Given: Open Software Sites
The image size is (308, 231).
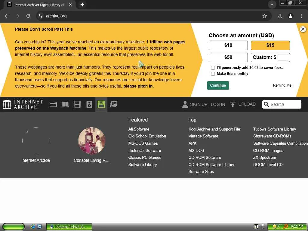Looking at the screenshot, I should 201,171.
